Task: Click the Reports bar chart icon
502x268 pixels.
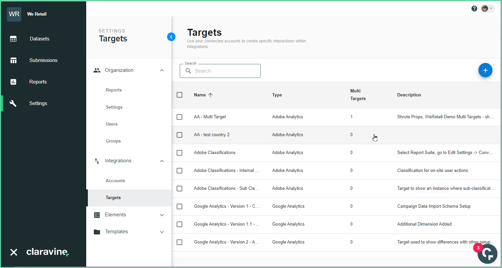Action: pyautogui.click(x=13, y=82)
